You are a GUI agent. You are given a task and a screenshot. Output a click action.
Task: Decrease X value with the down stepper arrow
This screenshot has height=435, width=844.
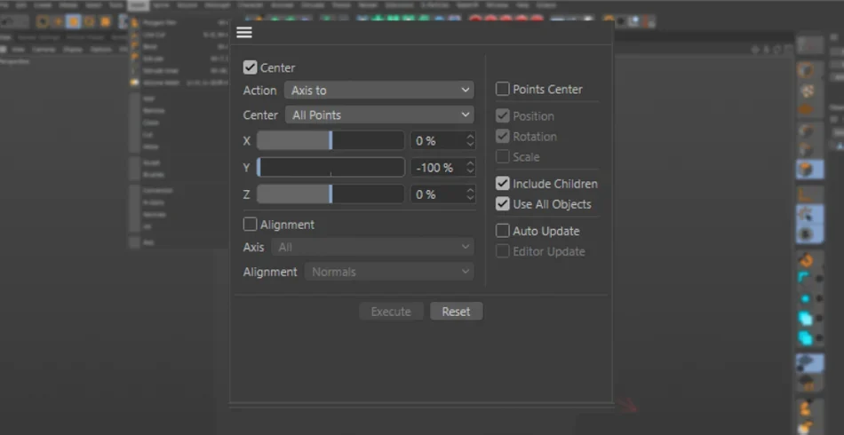pos(471,146)
